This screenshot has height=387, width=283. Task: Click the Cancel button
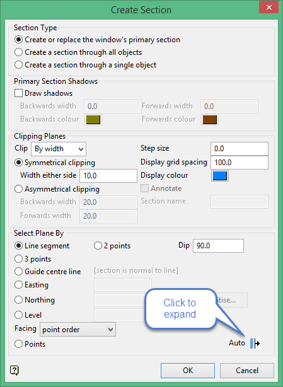[247, 371]
